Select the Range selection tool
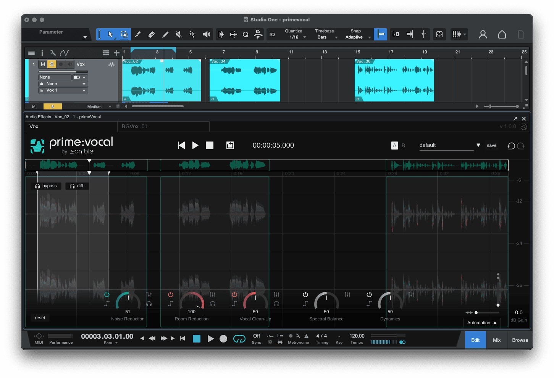This screenshot has height=378, width=554. point(124,34)
